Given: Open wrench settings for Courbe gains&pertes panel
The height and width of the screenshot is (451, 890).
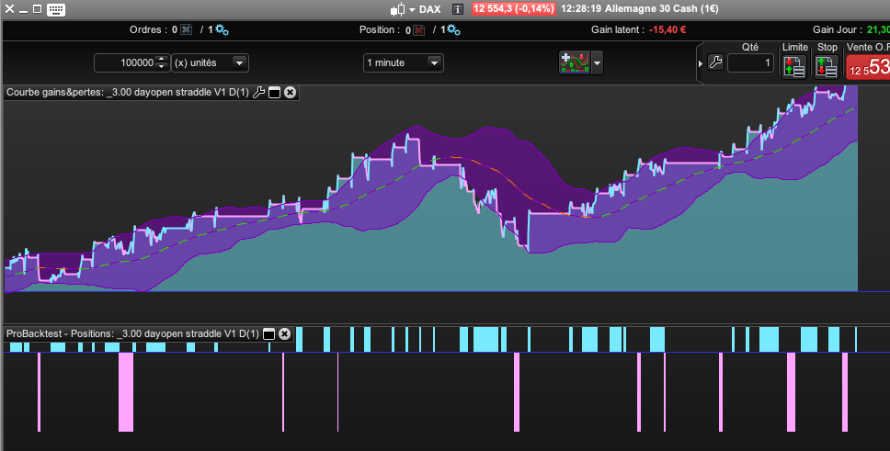Looking at the screenshot, I should 258,92.
